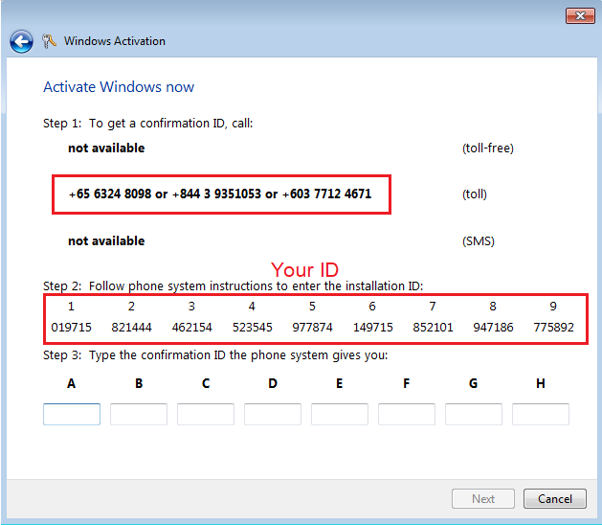Focus confirmation ID field E
Screen dimensions: 602x525
[340, 414]
